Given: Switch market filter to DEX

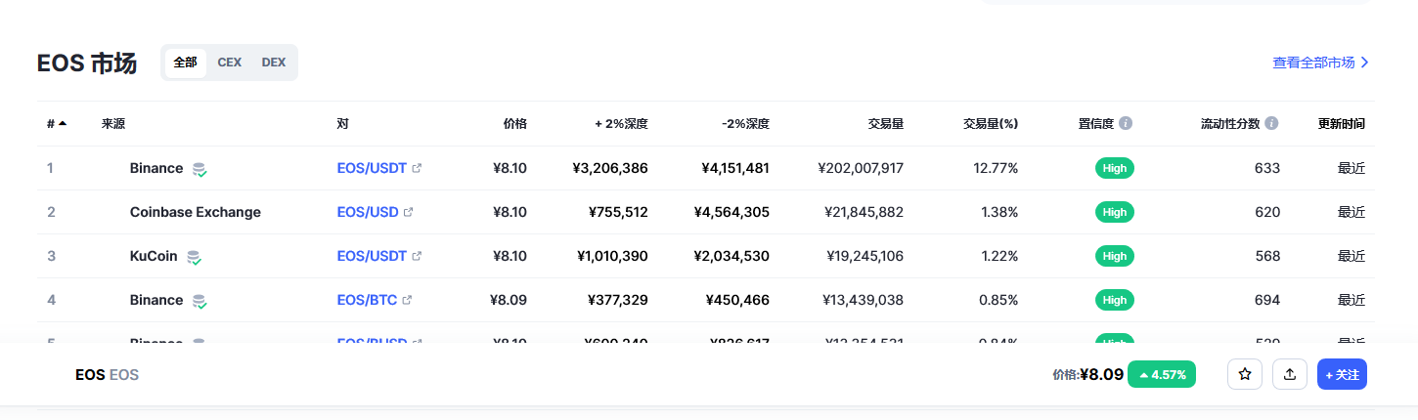Looking at the screenshot, I should (274, 63).
